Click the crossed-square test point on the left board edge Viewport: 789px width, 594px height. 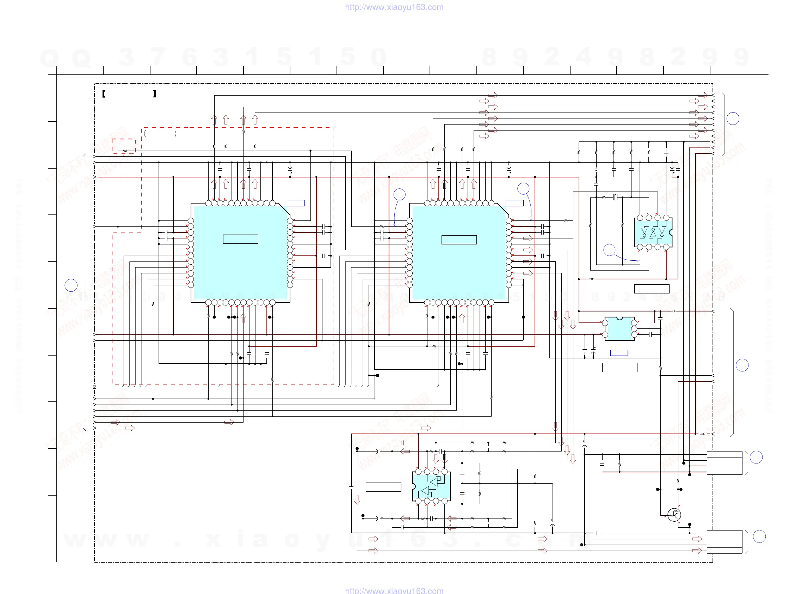[x=94, y=387]
